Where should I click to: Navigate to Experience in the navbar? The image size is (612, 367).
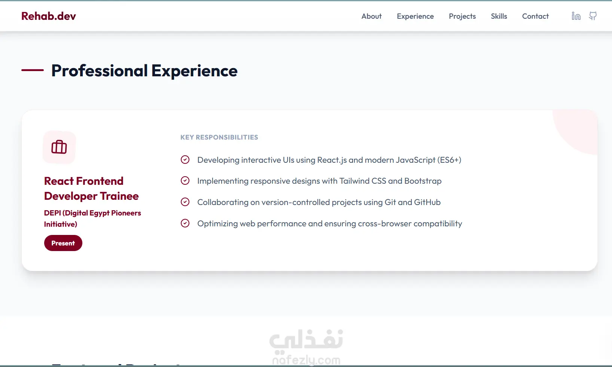click(415, 16)
